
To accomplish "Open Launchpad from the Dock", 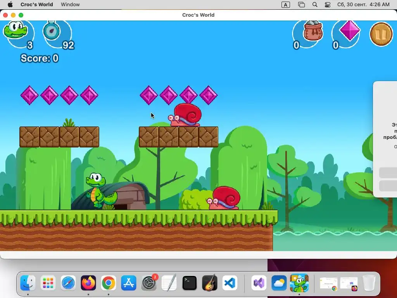I will pos(48,283).
